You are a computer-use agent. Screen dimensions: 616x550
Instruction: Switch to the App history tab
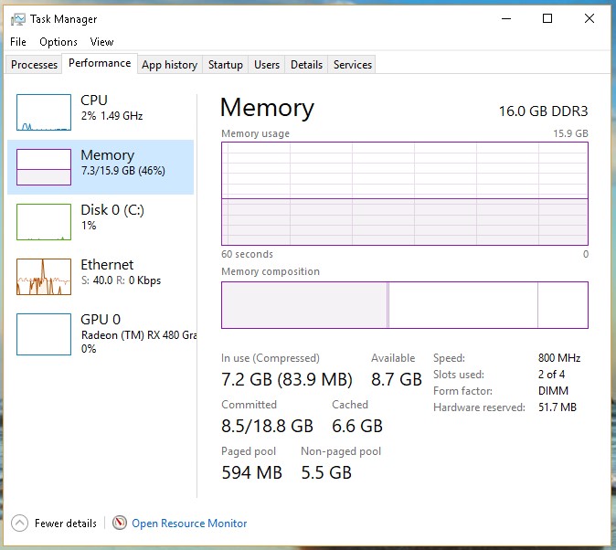pos(169,65)
